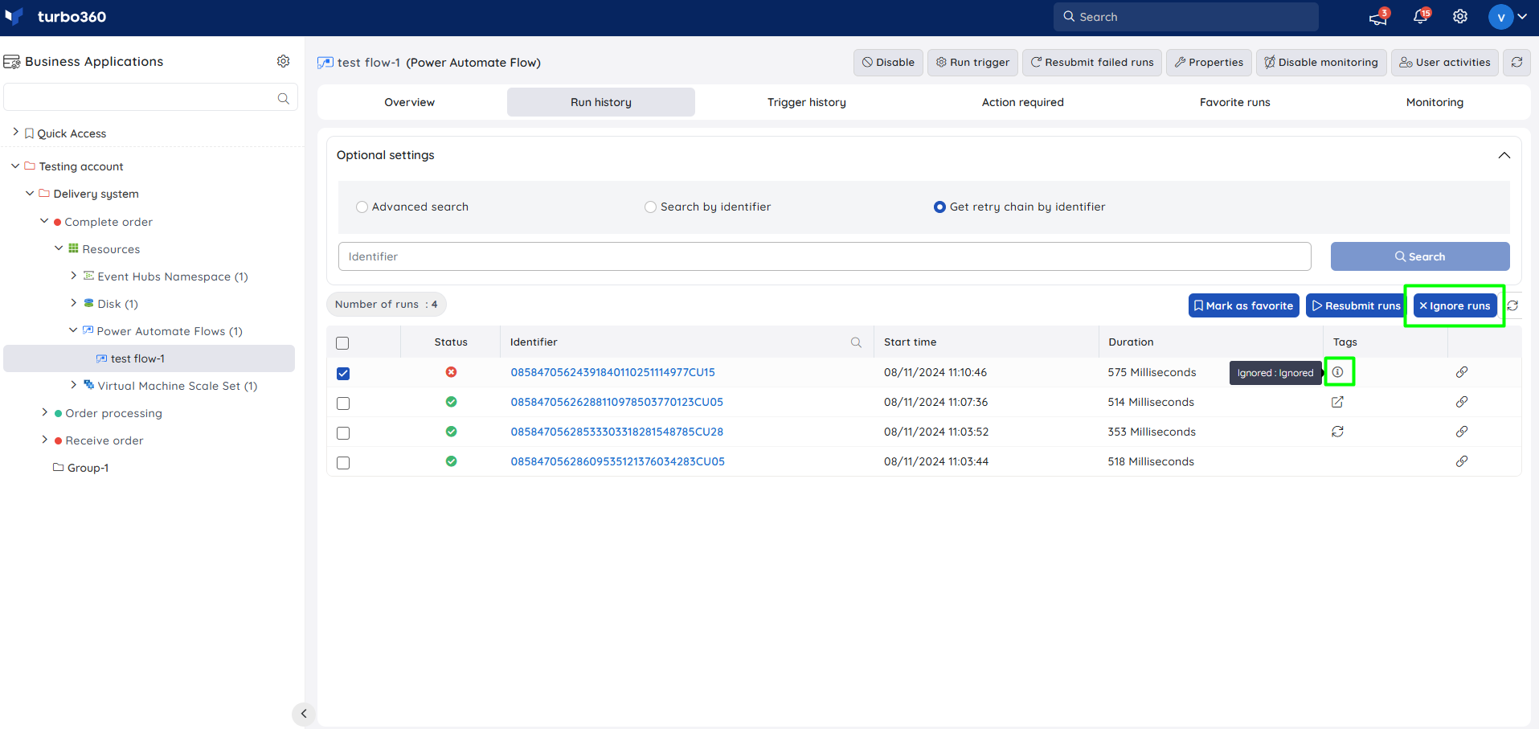Click the resubmitted tag icon on the 11:07:36 run
Screen dimensions: 1539x729
[1337, 402]
